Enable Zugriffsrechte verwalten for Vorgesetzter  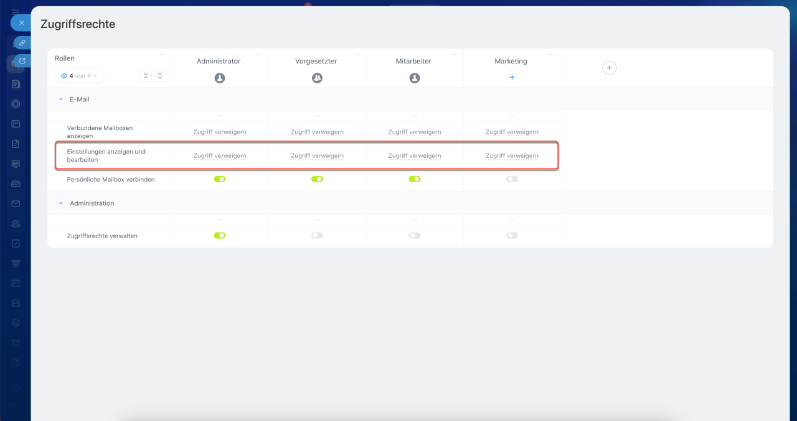click(x=317, y=236)
